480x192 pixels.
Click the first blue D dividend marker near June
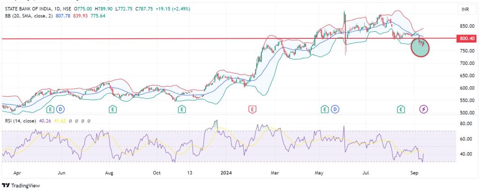pyautogui.click(x=60, y=109)
